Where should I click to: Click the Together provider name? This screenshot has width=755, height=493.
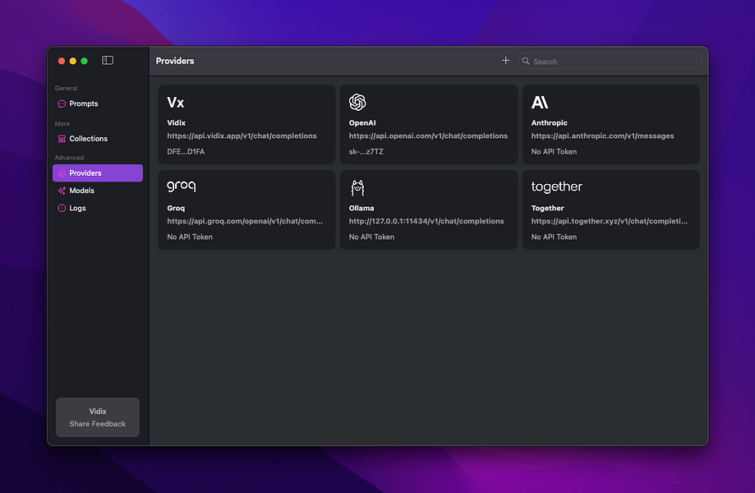point(547,208)
